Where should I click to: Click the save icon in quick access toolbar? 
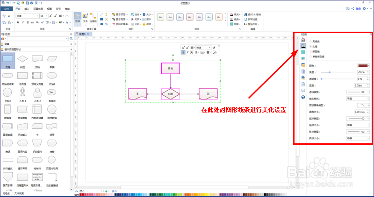click(x=27, y=3)
